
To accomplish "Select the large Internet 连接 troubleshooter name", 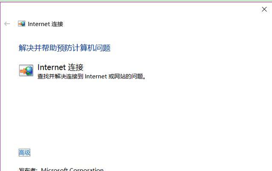I will pyautogui.click(x=60, y=67).
